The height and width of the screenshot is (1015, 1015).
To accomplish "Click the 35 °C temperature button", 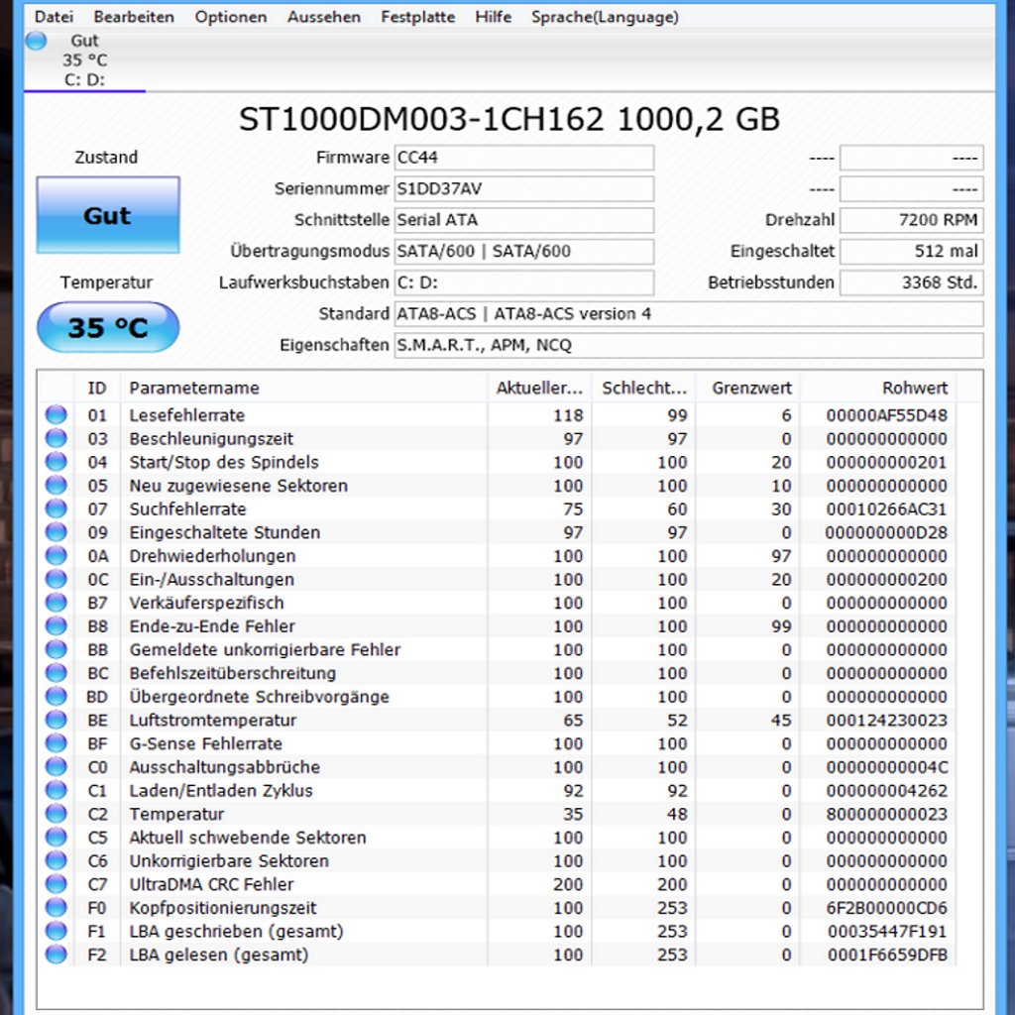I will click(x=108, y=327).
